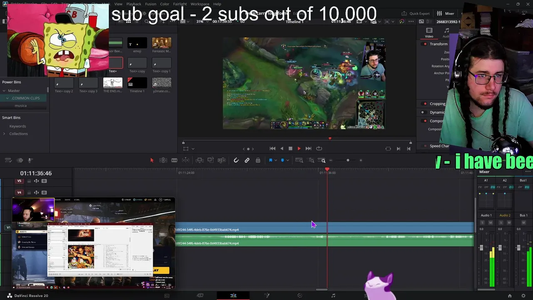
Task: Select the THE END media thumbnail
Action: pyautogui.click(x=112, y=83)
